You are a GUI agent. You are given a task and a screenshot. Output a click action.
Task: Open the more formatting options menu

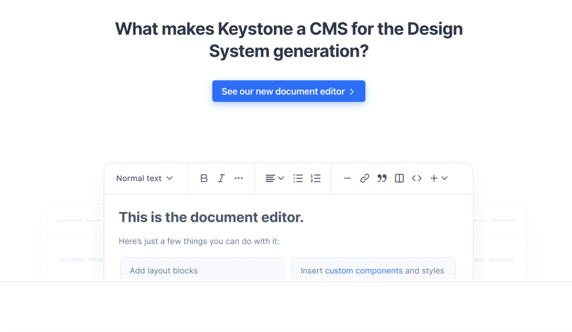coord(238,178)
